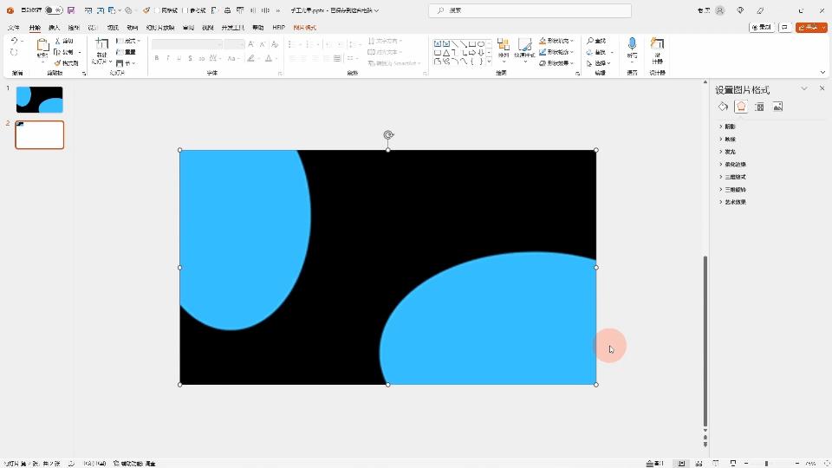The image size is (832, 468).
Task: Select the Effects pentagon icon in format pane
Action: [741, 107]
